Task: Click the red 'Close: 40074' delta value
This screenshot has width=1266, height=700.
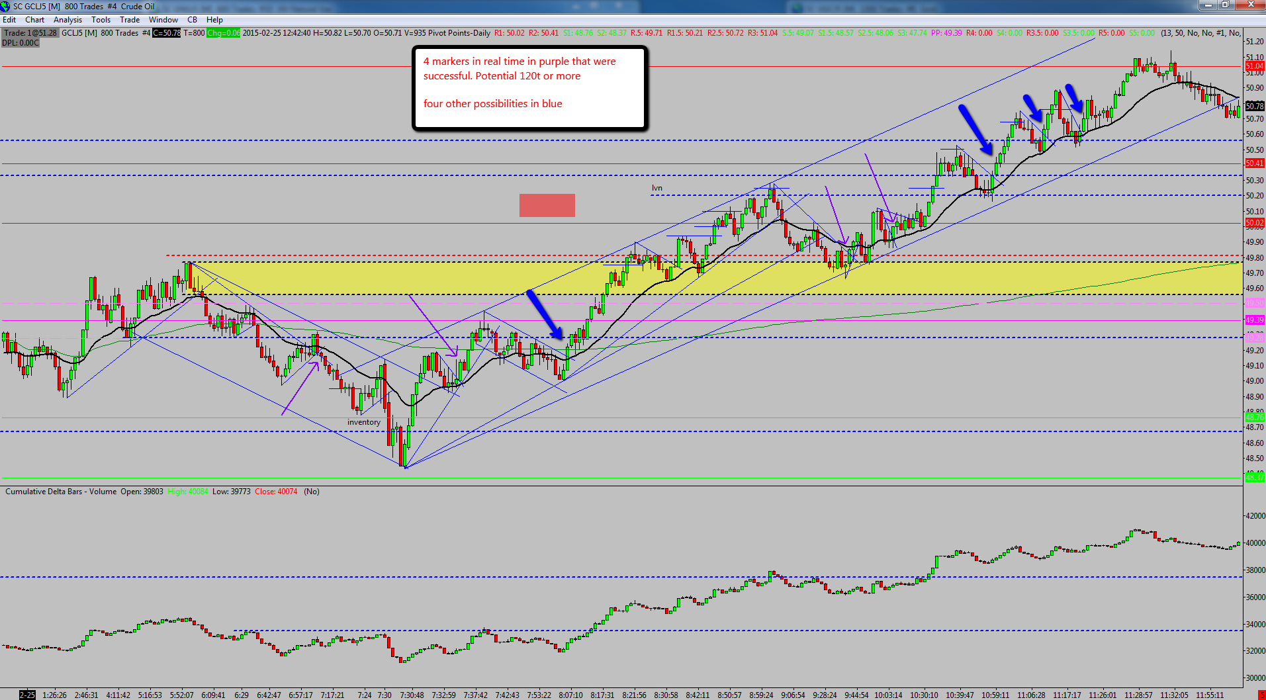Action: coord(276,492)
